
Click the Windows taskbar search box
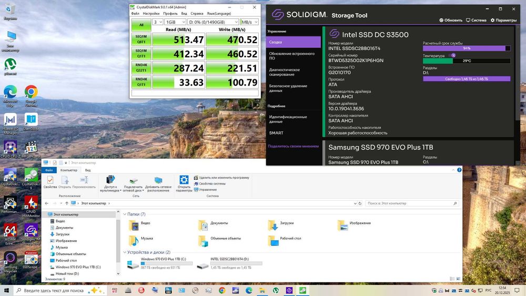(60, 290)
